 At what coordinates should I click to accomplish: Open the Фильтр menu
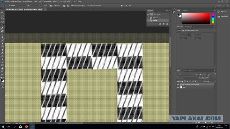(56, 1)
